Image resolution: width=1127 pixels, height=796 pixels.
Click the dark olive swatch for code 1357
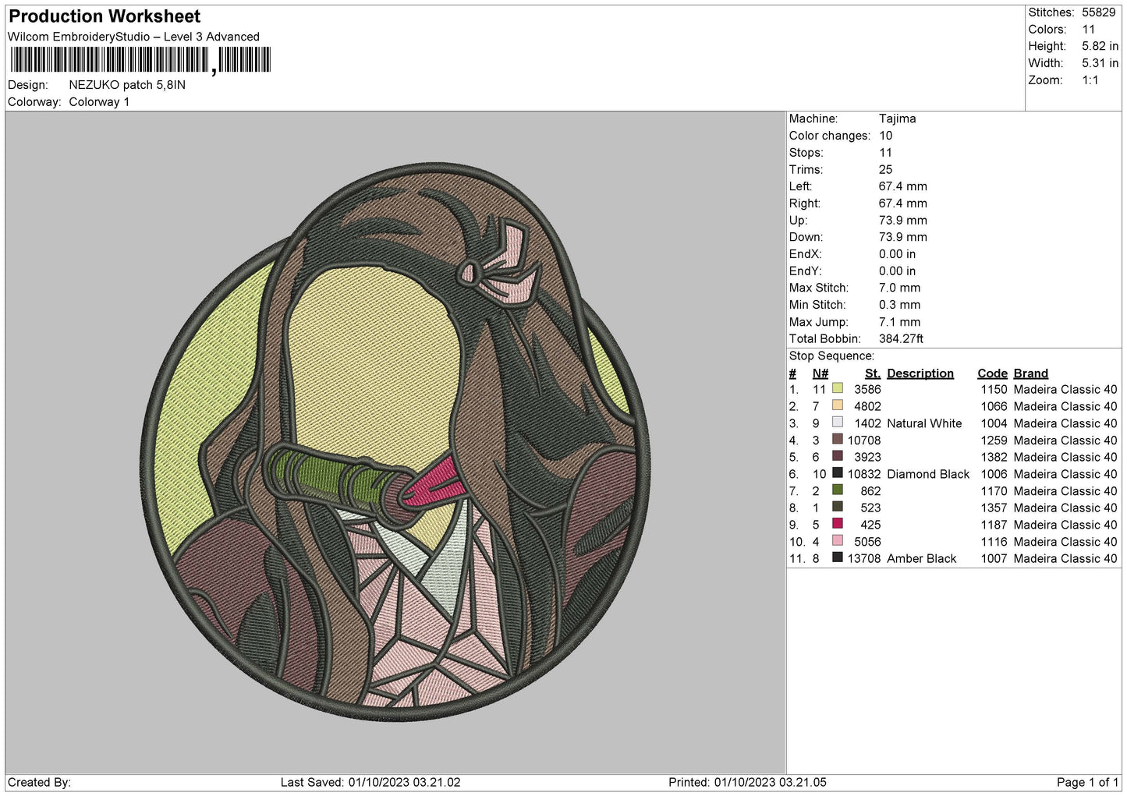[x=838, y=507]
